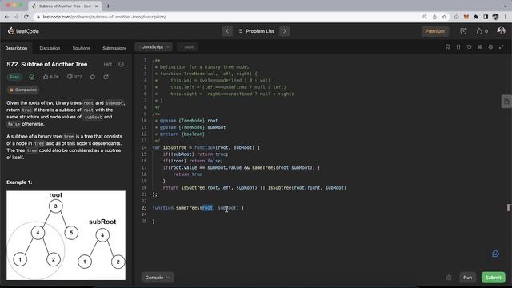Click the Easy difficulty badge
Screen dimensions: 512x288
click(x=14, y=77)
